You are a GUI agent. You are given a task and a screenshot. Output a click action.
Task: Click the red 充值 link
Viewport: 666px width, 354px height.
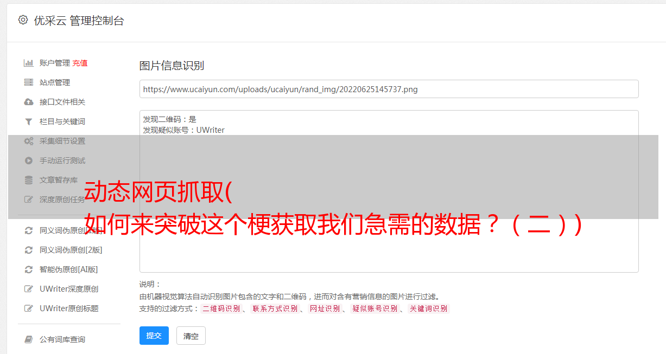pos(80,63)
